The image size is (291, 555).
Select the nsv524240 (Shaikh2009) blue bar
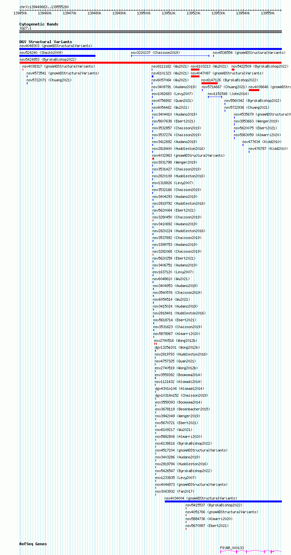coord(57,56)
